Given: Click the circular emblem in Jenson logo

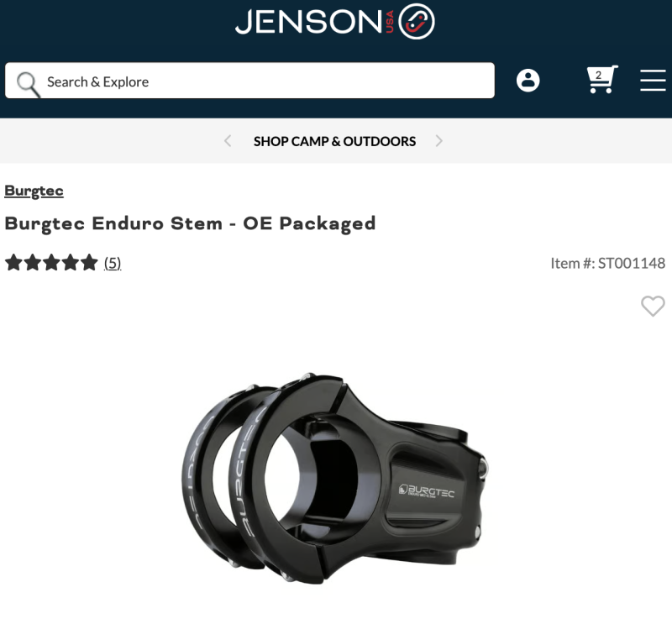Looking at the screenshot, I should [416, 22].
